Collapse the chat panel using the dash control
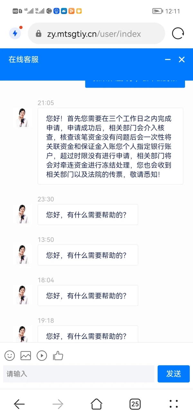Viewport: 193px width, 419px height. 167,60
